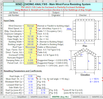Viewport: 103px width, 99px height.
Task: Click the select-all corner of the grid
Action: pos(2,1)
